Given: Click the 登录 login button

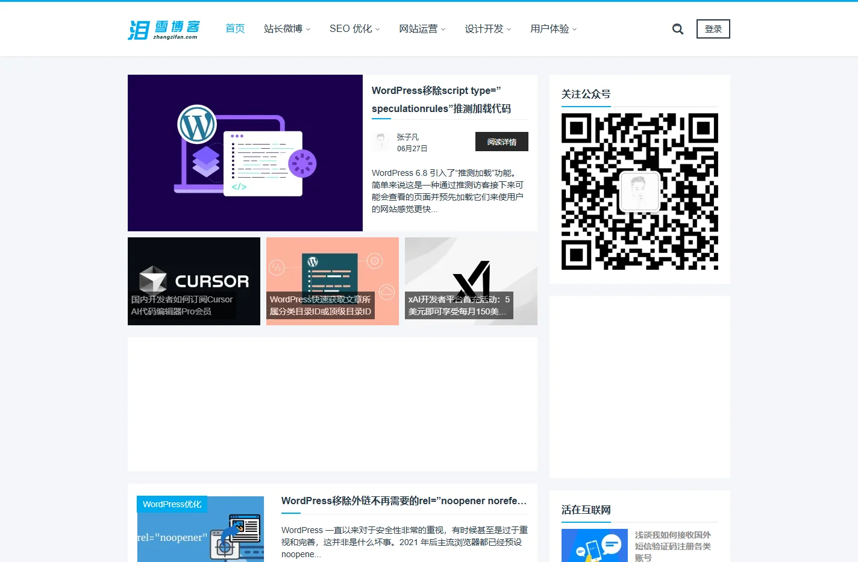Looking at the screenshot, I should click(x=713, y=29).
